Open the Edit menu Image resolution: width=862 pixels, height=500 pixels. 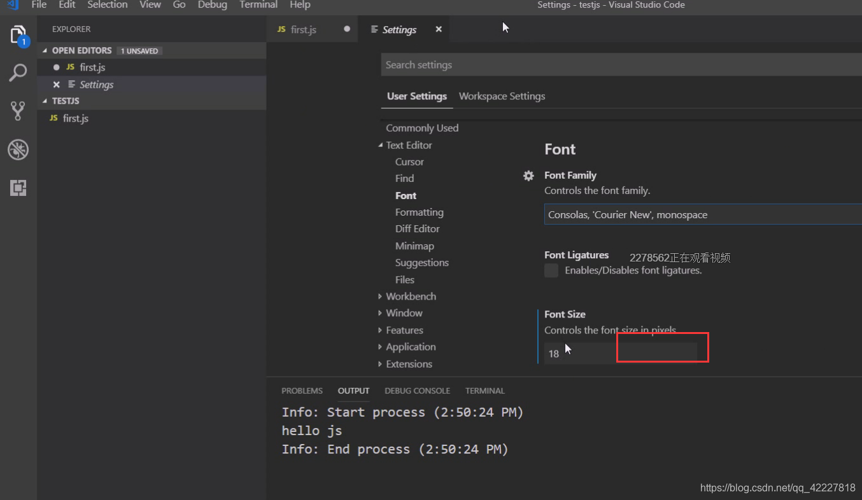coord(67,4)
